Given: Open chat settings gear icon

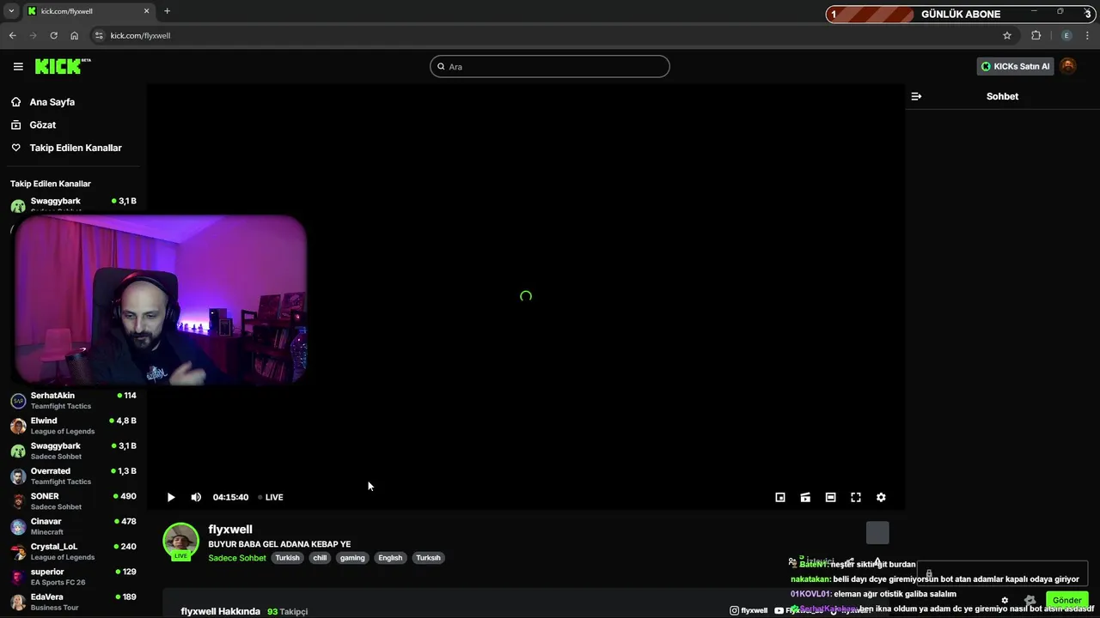Looking at the screenshot, I should pyautogui.click(x=1005, y=601).
